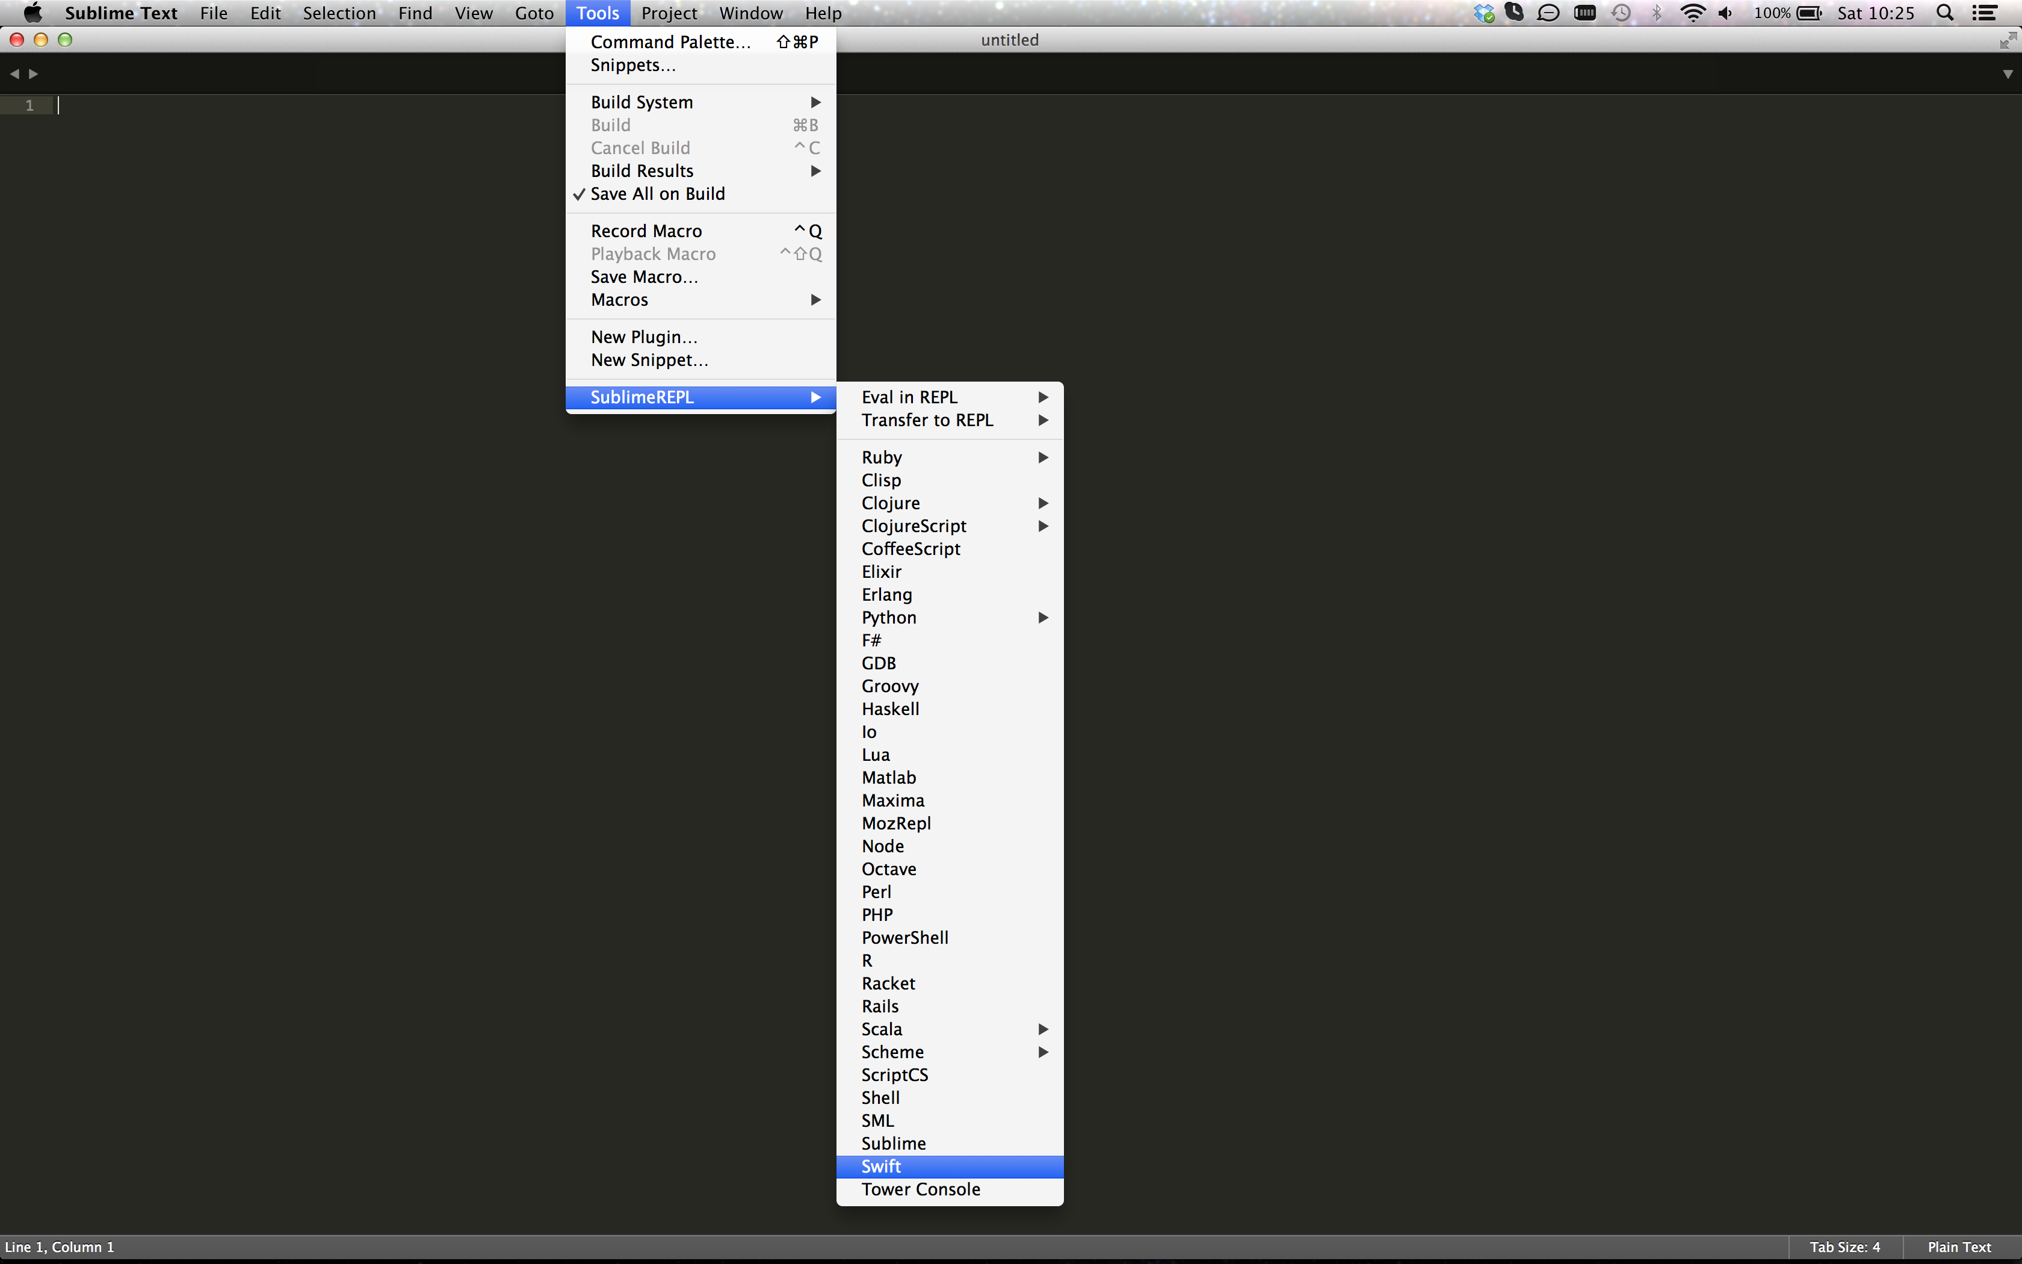The width and height of the screenshot is (2022, 1264).
Task: Click the Messages bubble icon in menu bar
Action: coord(1547,13)
